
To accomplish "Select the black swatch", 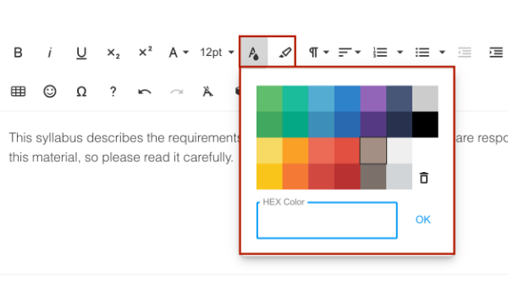I will click(425, 125).
